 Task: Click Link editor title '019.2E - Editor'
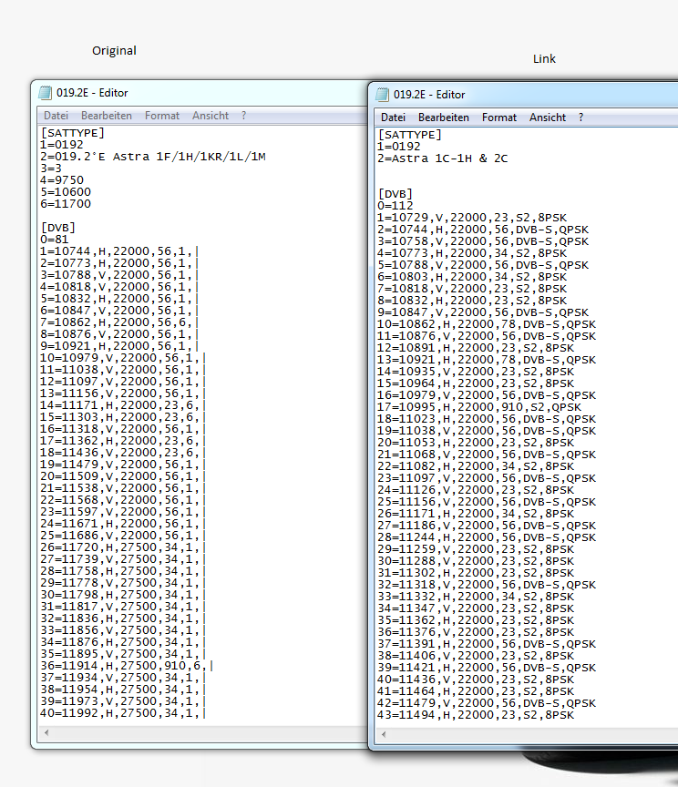point(429,95)
